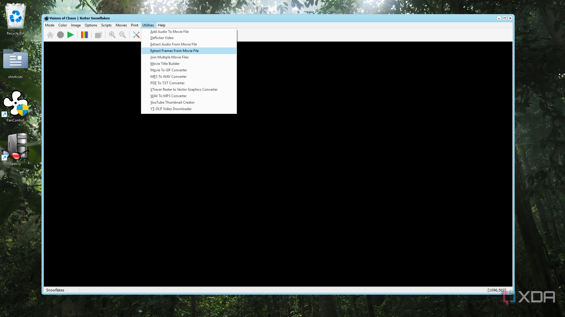The image size is (565, 317).
Task: Open Movie Title Builder
Action: tap(189, 64)
